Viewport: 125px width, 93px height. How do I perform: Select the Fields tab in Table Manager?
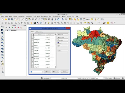pos(33,32)
